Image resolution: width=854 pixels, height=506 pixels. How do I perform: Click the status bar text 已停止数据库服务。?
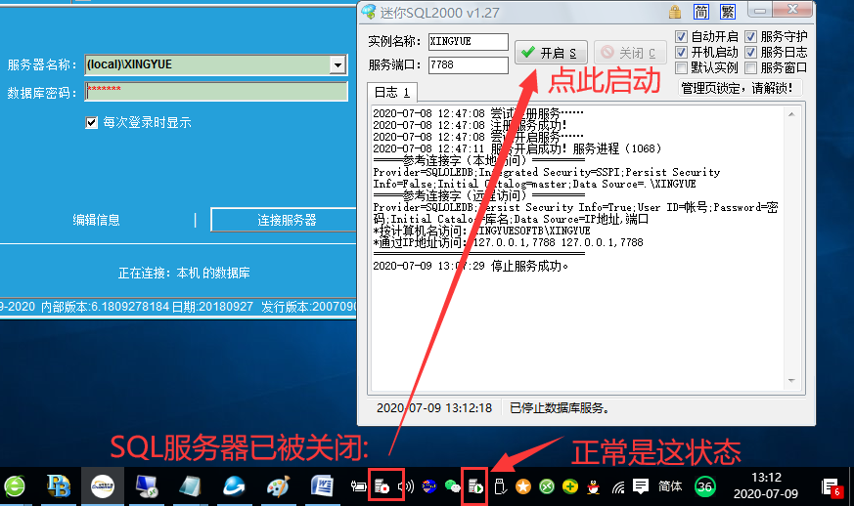point(559,408)
